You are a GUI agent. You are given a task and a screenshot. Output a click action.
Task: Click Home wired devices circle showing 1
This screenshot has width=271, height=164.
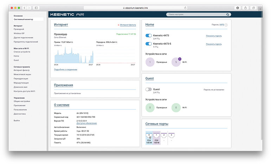[x=150, y=62]
